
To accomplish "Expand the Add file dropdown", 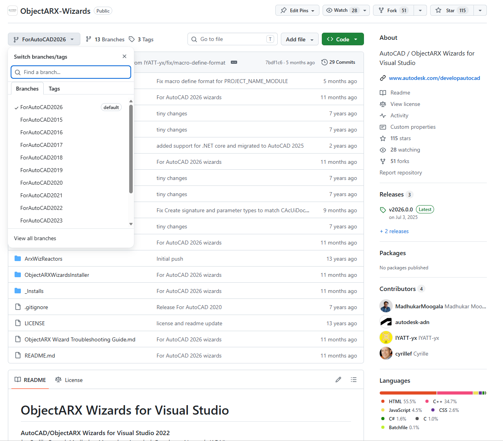I will click(300, 39).
